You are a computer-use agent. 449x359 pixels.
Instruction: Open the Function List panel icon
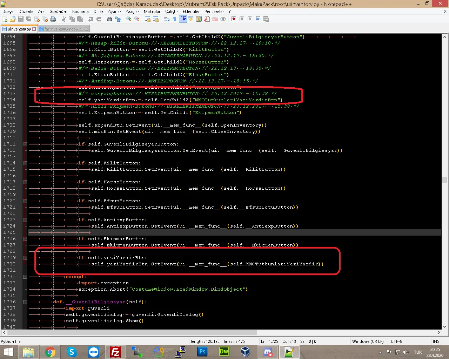coord(207,19)
